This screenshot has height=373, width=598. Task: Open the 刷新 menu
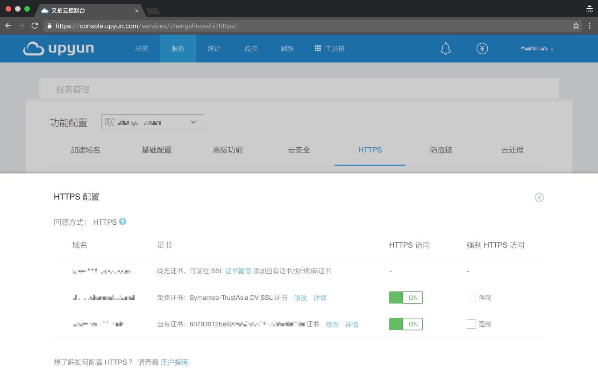pyautogui.click(x=287, y=48)
